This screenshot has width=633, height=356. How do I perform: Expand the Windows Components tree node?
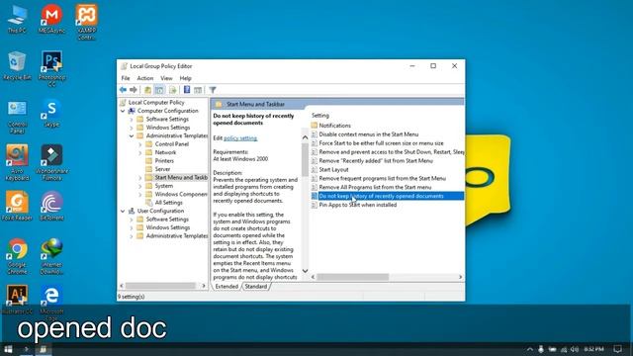[140, 195]
